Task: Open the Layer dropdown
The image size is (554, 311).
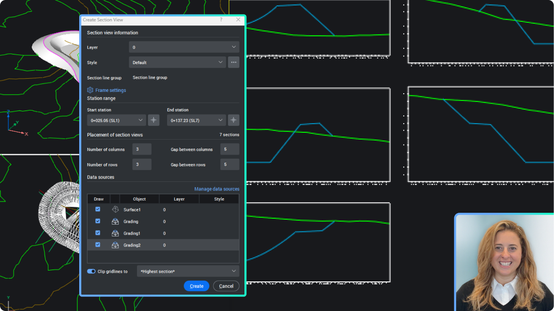Action: [183, 47]
